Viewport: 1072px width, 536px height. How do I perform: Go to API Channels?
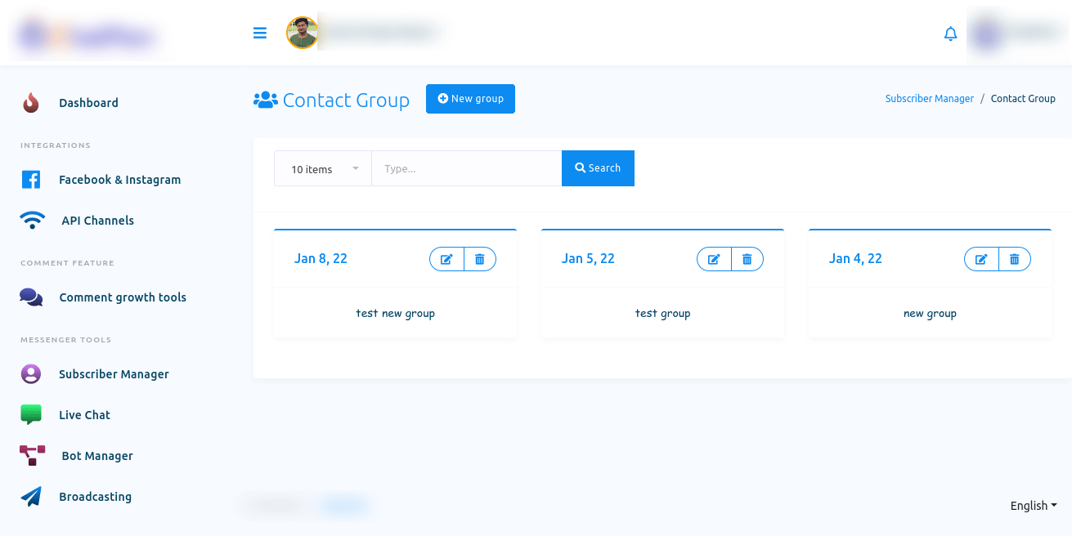point(97,221)
